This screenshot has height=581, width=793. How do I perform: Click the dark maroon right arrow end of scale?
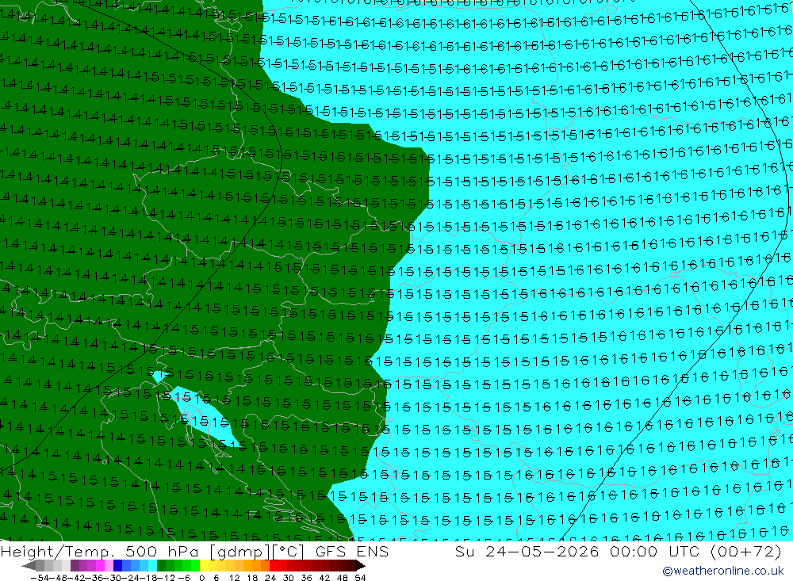click(361, 565)
